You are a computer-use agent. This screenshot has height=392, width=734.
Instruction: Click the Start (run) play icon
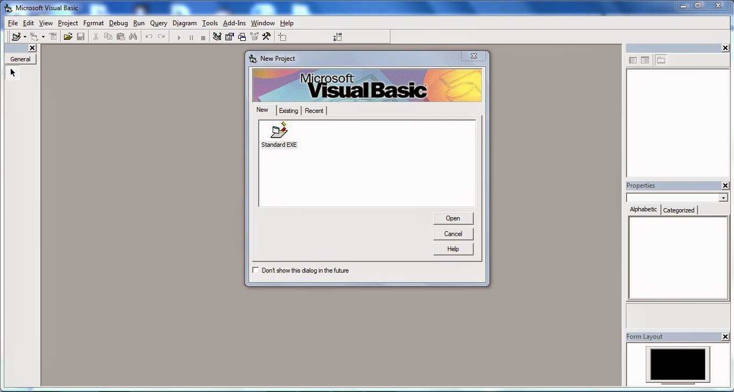(179, 37)
